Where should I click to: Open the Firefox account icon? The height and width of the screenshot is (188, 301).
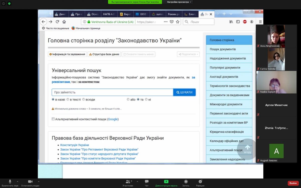252,22
